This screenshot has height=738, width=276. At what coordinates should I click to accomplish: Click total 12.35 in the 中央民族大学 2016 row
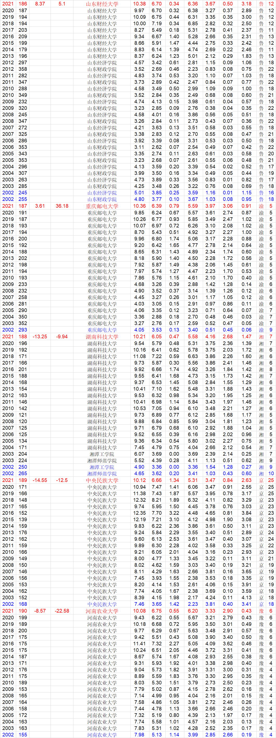[x=139, y=513]
